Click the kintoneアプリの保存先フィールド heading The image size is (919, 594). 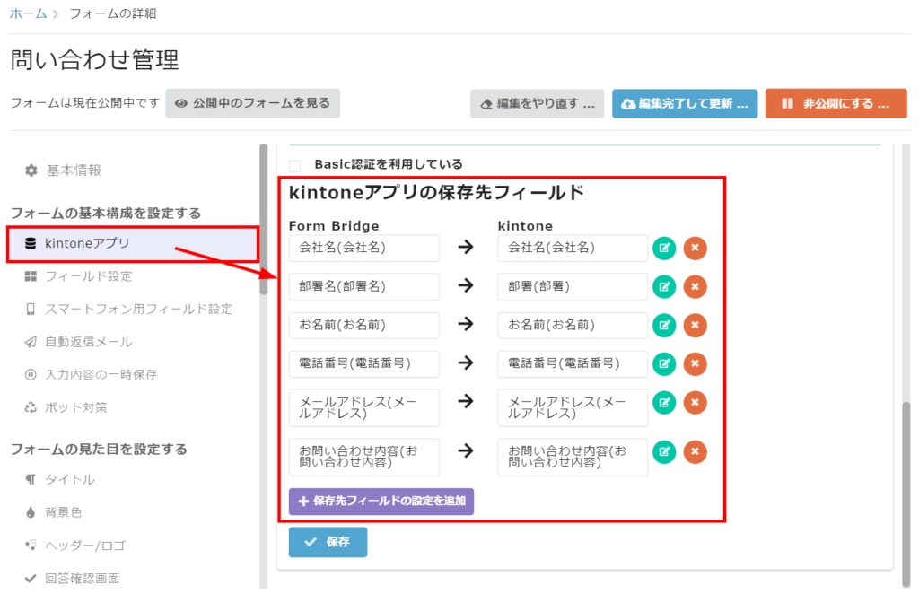(436, 193)
